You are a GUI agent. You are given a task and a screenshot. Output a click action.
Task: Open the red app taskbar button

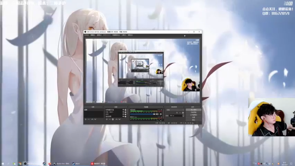[99, 163]
